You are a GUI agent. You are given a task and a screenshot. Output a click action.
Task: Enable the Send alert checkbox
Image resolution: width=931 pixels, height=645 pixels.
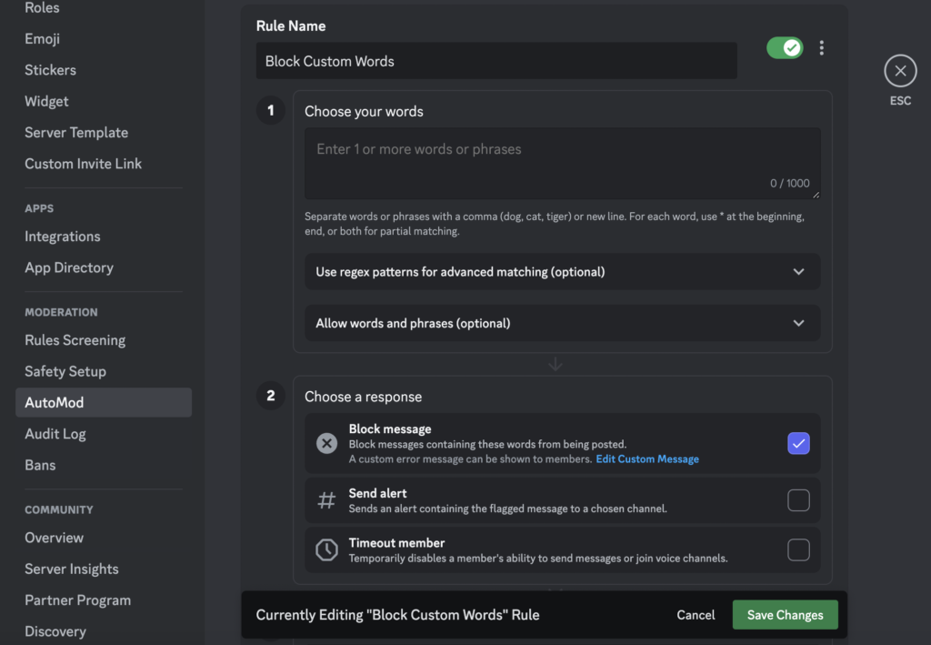coord(798,500)
